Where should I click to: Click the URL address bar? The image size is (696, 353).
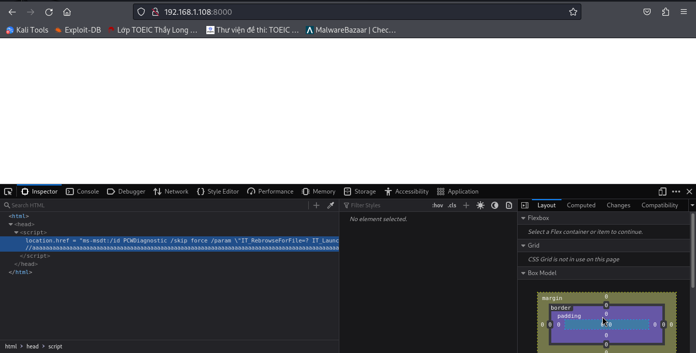(357, 12)
